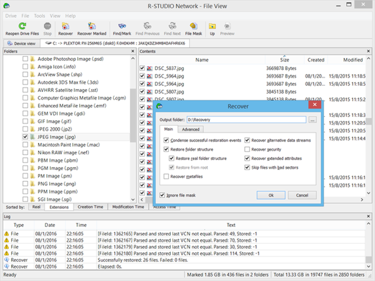Screen dimensions: 375x281
Task: Close the Log panel
Action: [368, 216]
